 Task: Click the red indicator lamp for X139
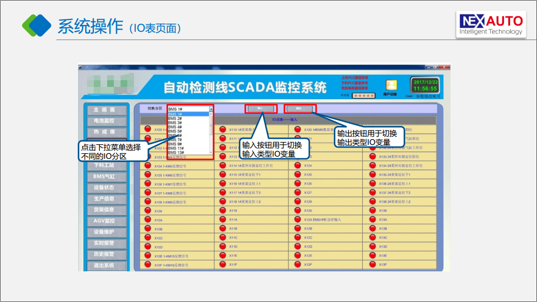pyautogui.click(x=373, y=210)
